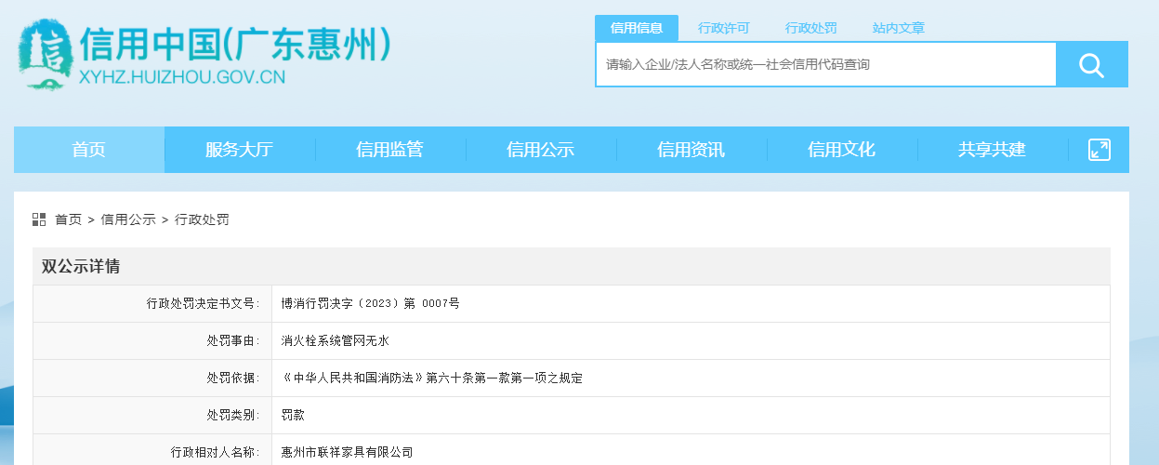The height and width of the screenshot is (465, 1159).
Task: Open 信用文化 navigation menu
Action: point(842,150)
